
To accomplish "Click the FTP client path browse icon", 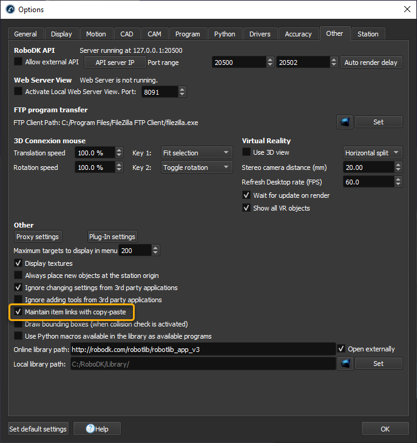I will [345, 122].
